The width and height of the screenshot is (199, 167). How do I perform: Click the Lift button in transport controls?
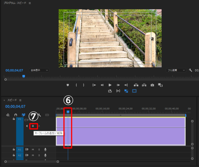[x=136, y=85]
